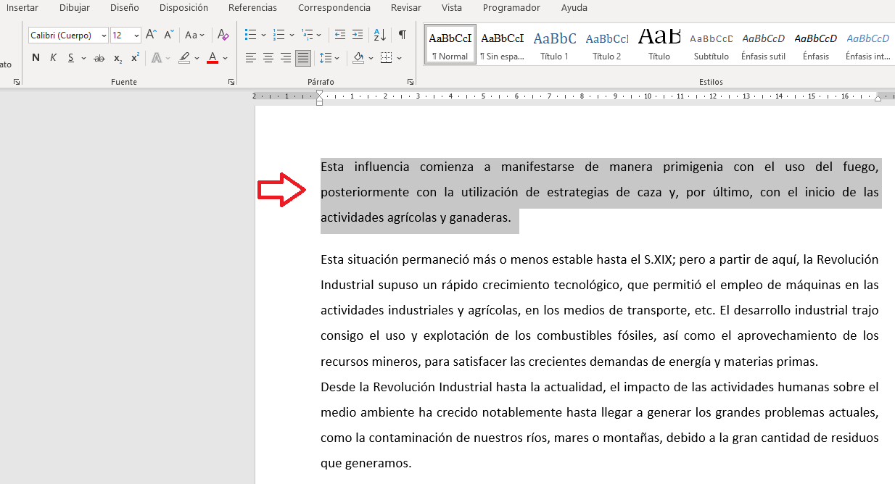Viewport: 895px width, 484px height.
Task: Toggle underline (S) formatting
Action: (x=70, y=58)
